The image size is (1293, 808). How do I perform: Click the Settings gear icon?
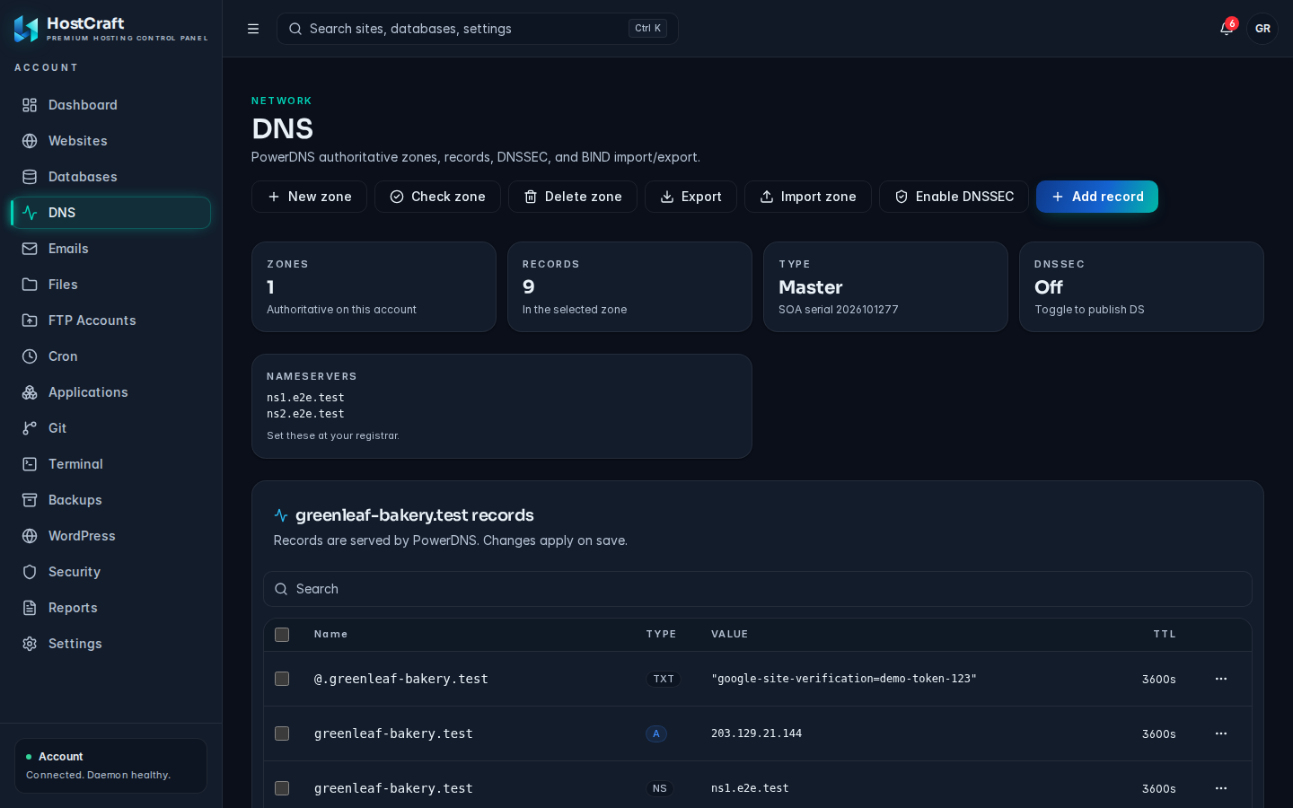point(30,644)
